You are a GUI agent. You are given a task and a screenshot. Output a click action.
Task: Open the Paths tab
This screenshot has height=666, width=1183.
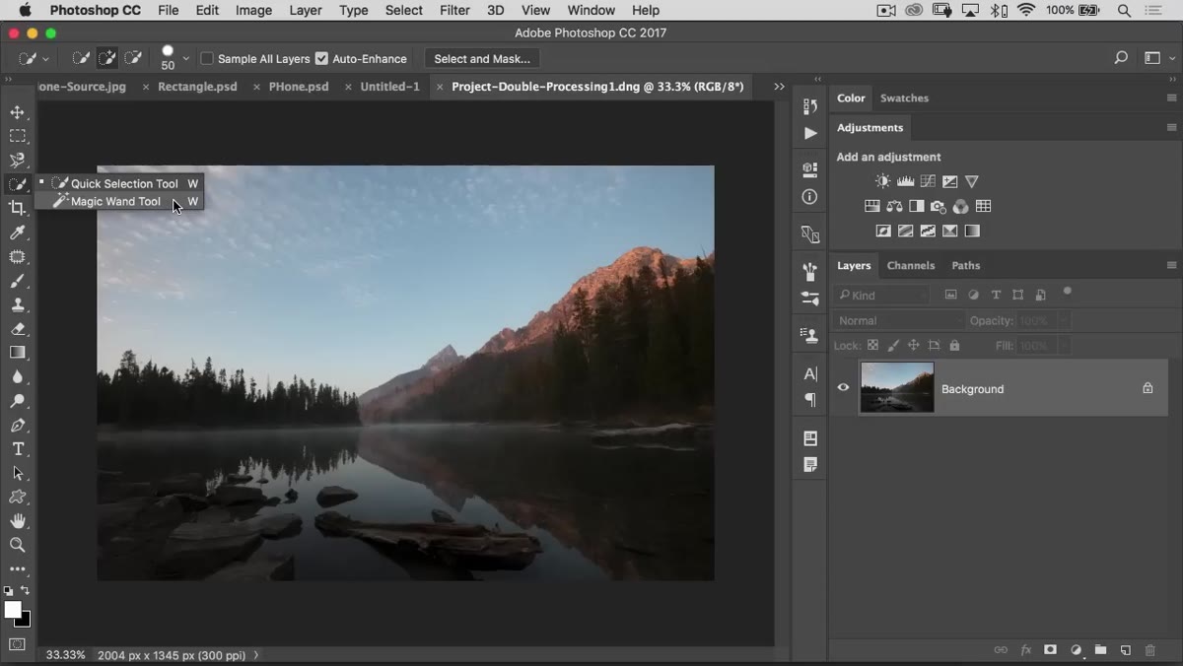click(x=966, y=265)
